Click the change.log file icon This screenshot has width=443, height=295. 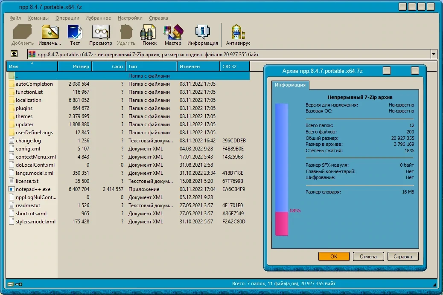tap(11, 141)
